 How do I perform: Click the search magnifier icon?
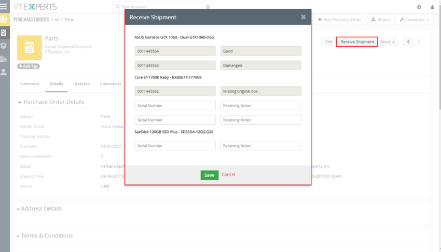[x=118, y=6]
